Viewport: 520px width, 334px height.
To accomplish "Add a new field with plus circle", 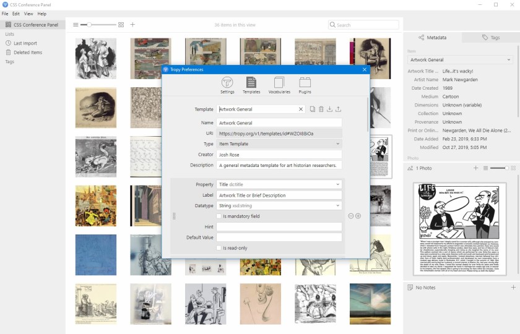I will tap(358, 216).
